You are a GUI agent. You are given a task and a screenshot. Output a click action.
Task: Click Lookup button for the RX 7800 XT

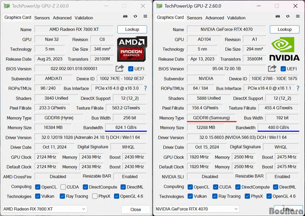(x=132, y=29)
